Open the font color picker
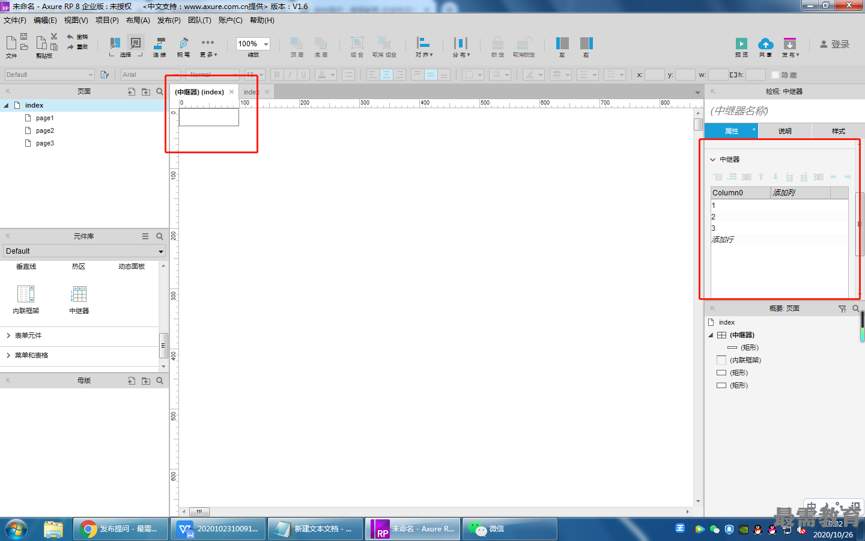The image size is (865, 541). point(326,75)
